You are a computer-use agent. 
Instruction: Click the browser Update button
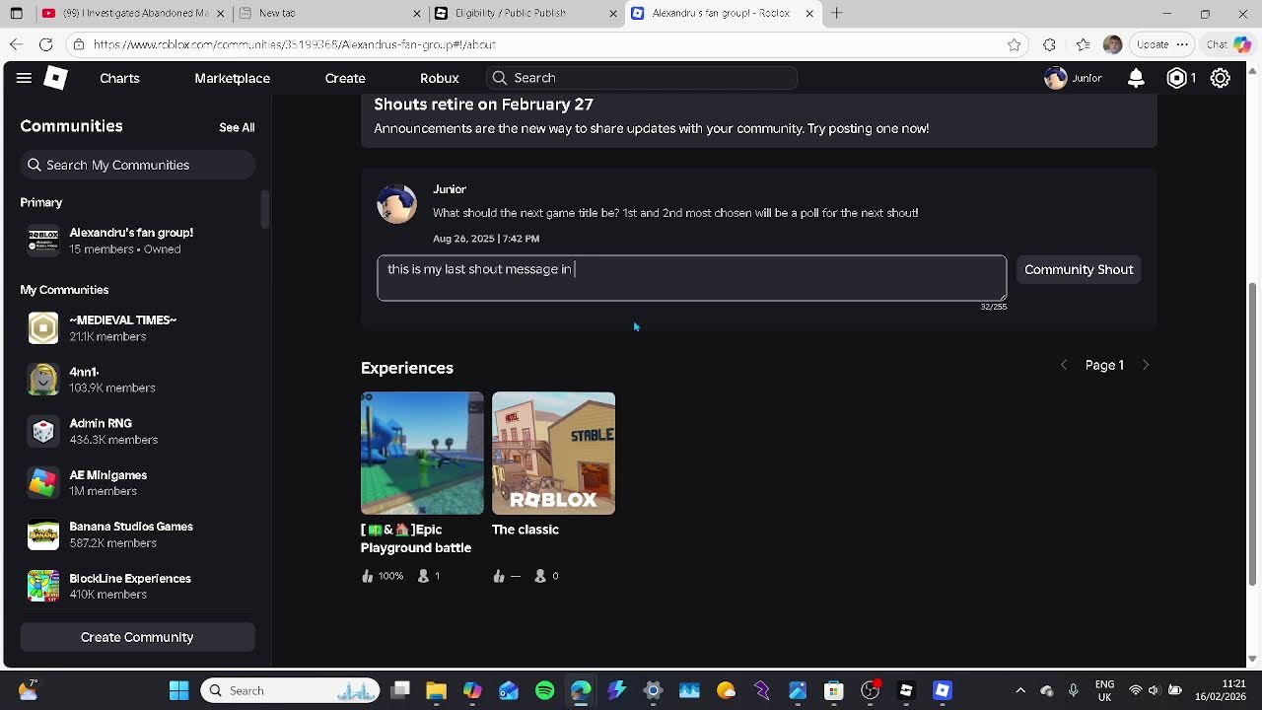pyautogui.click(x=1153, y=44)
